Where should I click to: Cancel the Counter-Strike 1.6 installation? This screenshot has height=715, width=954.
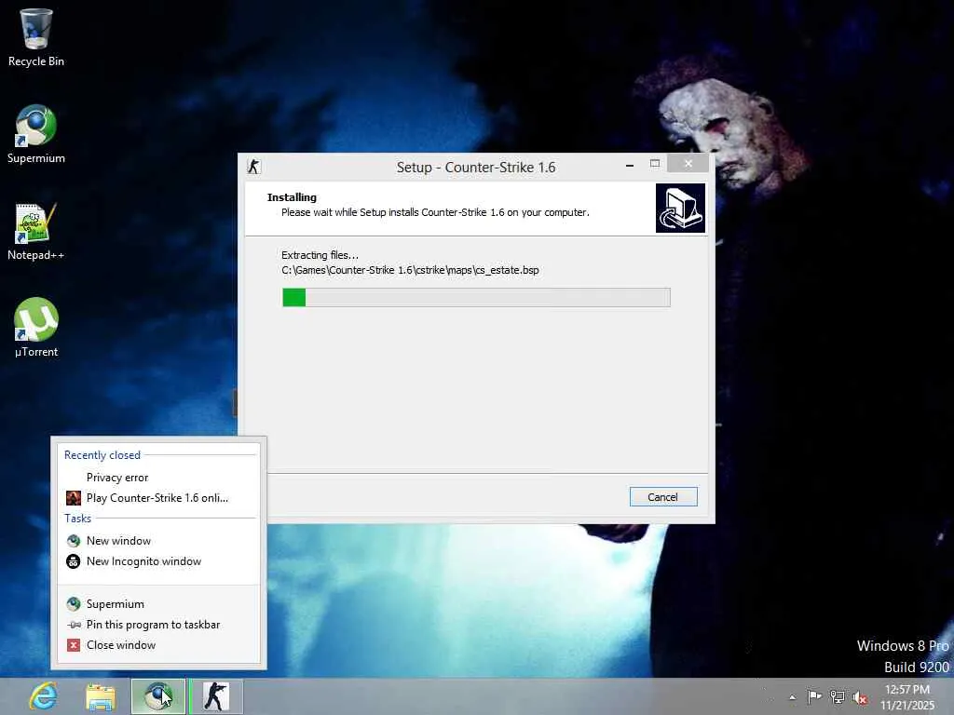point(663,497)
